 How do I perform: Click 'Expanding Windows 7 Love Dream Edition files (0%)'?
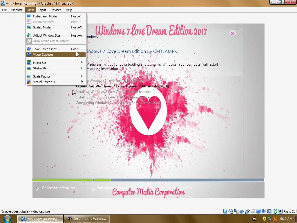(122, 86)
